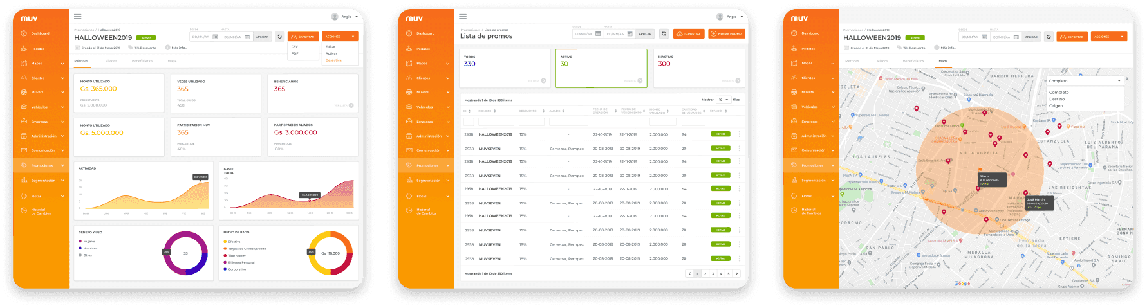Viewport: 1147px width, 306px height.
Task: Open Acciones dropdown in left screen
Action: click(x=340, y=37)
